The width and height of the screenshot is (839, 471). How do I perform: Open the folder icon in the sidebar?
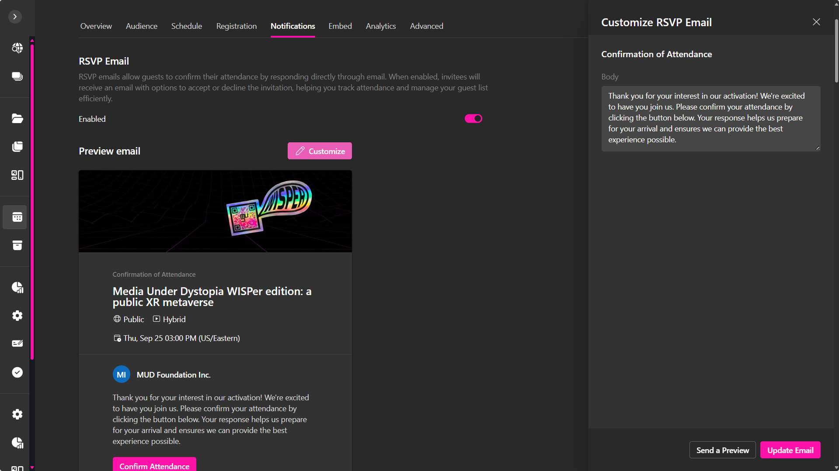[17, 118]
